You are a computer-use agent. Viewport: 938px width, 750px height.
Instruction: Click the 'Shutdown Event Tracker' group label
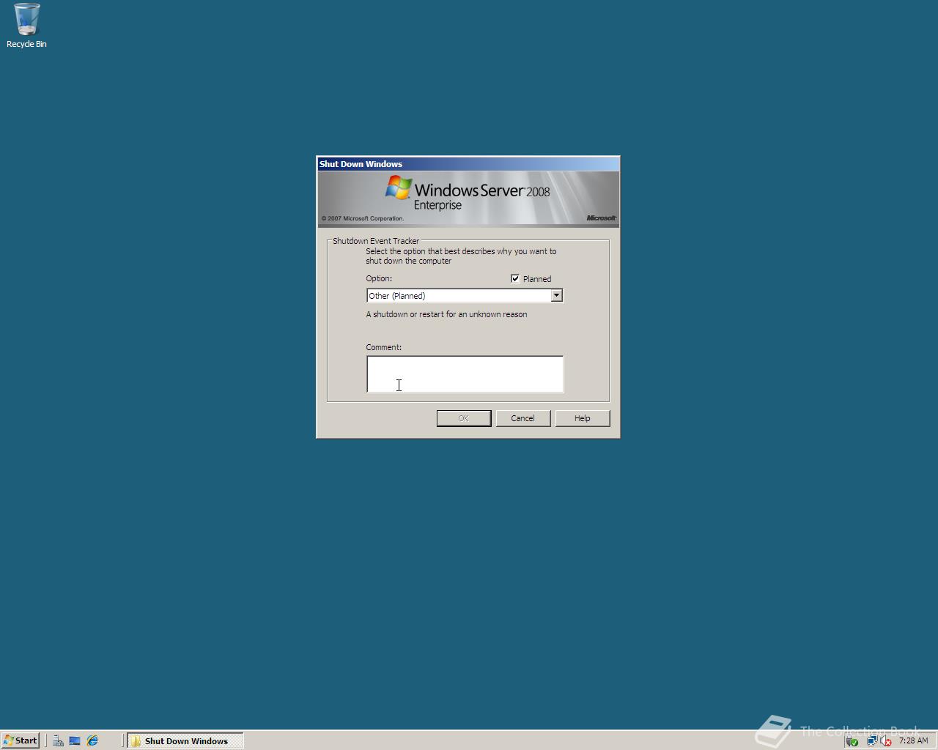(376, 241)
